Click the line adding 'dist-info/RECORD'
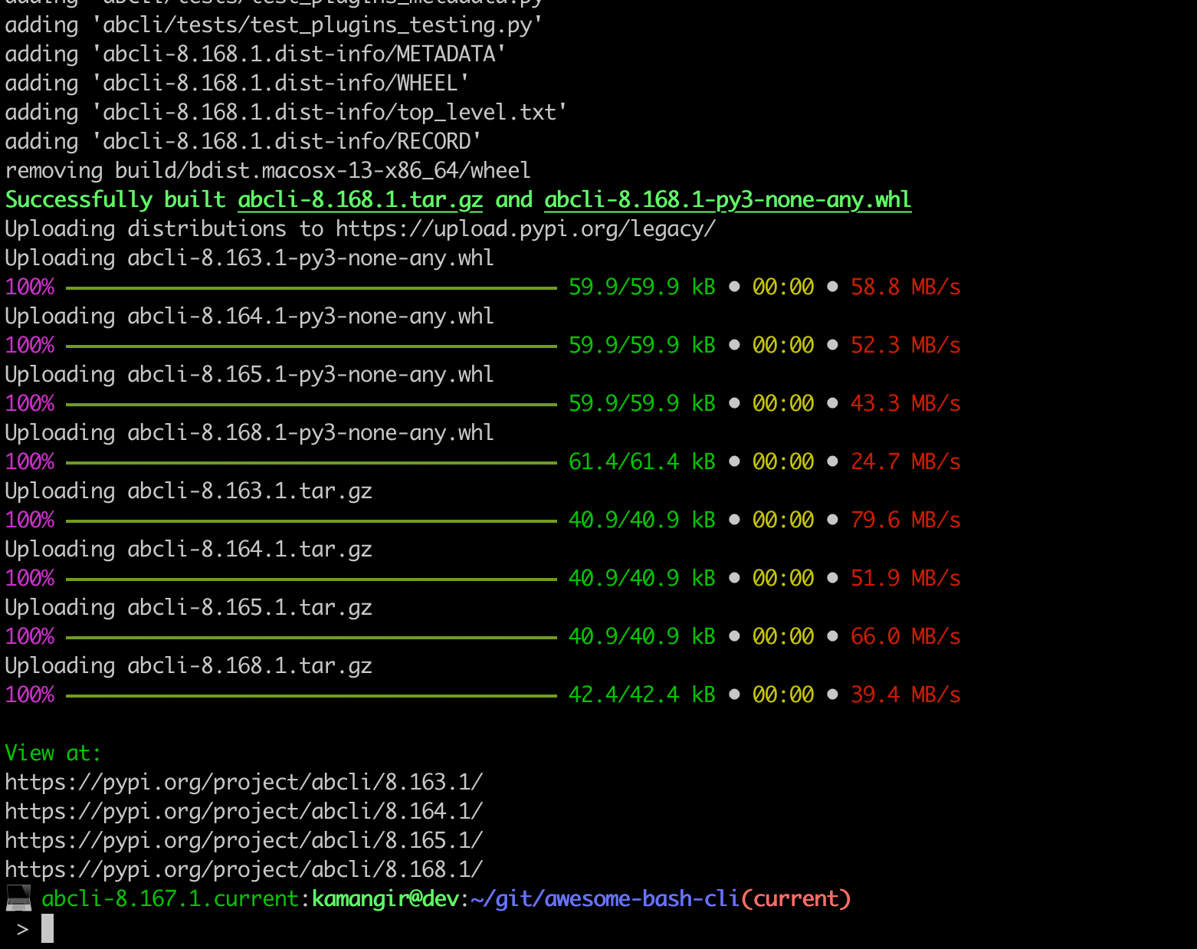This screenshot has width=1197, height=949. point(244,142)
